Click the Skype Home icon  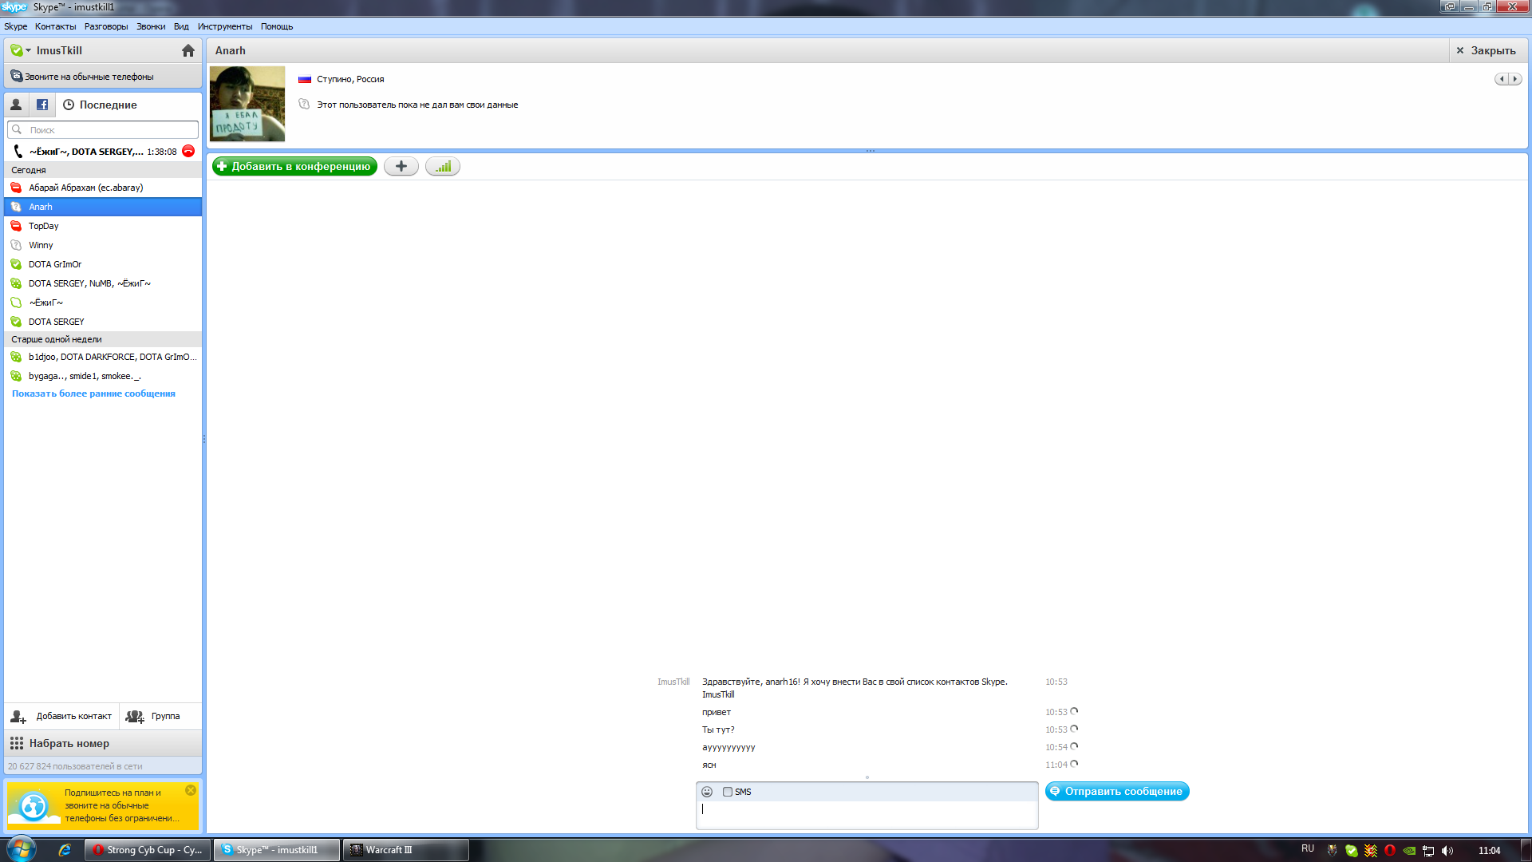tap(188, 50)
